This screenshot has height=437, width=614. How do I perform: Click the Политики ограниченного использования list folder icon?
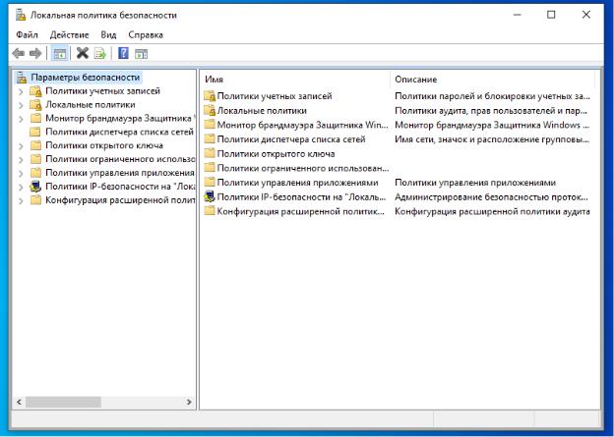click(x=210, y=168)
